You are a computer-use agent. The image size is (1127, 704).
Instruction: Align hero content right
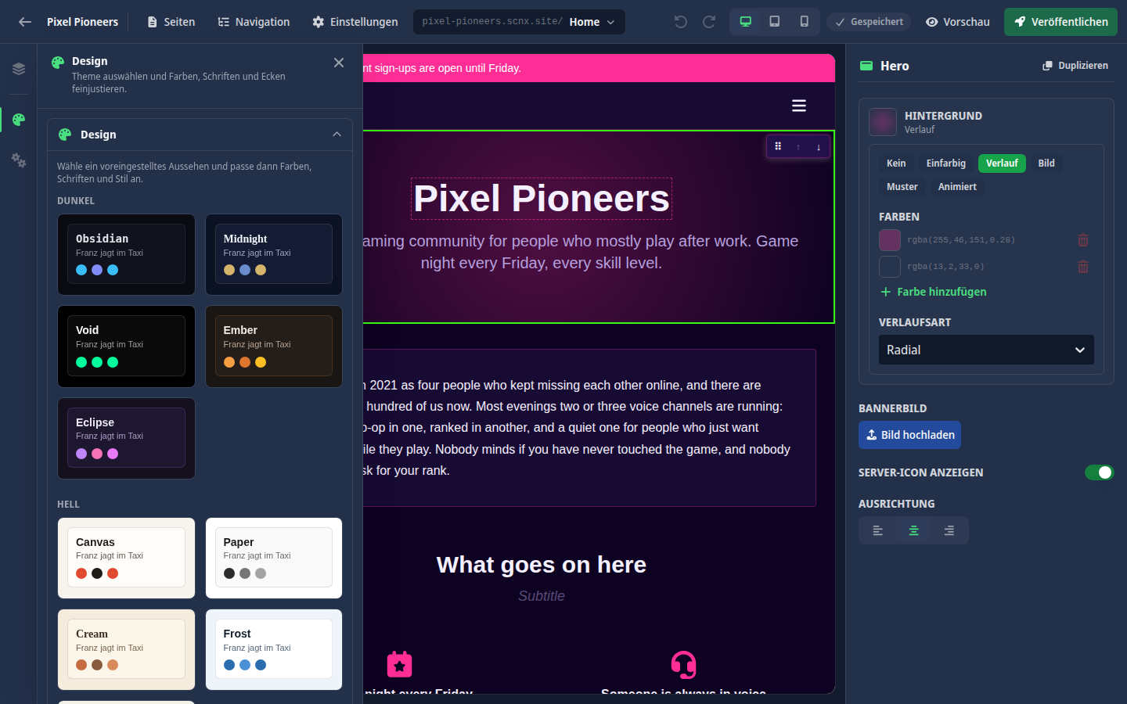(949, 530)
